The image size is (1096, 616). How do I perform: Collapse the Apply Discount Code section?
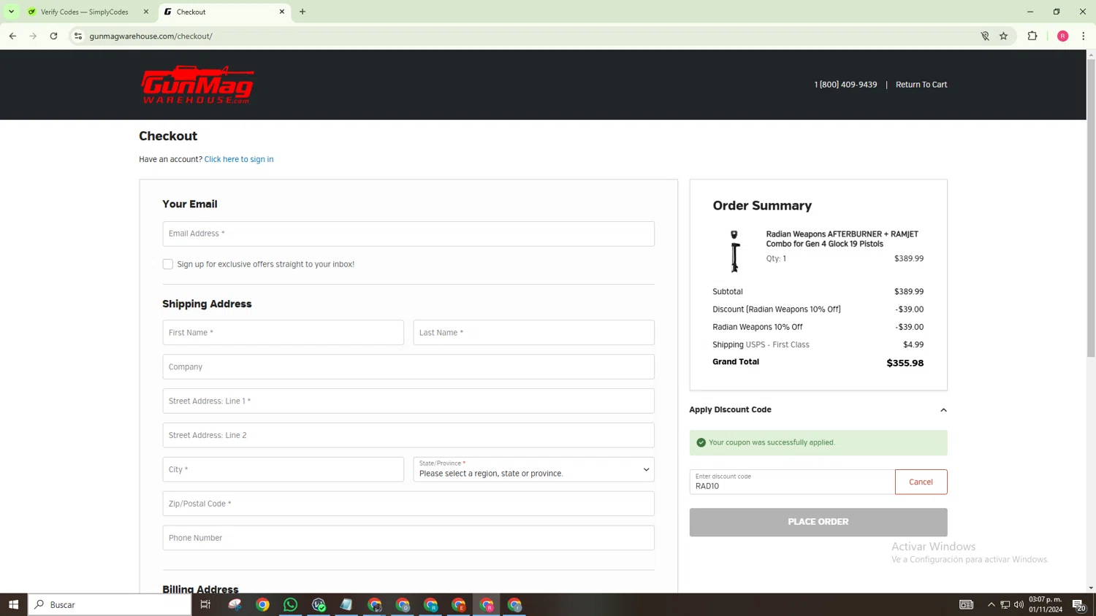tap(943, 410)
